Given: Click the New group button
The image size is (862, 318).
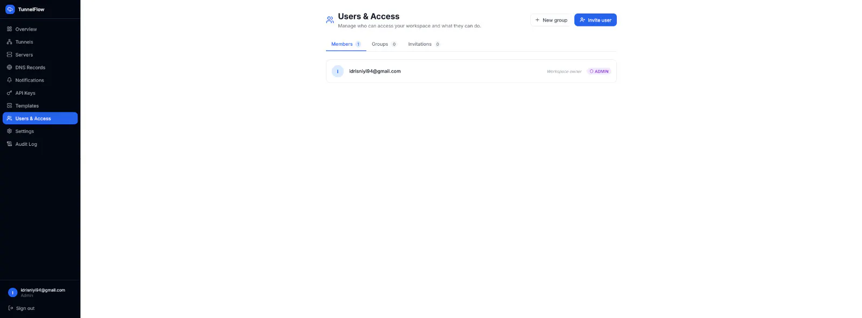Looking at the screenshot, I should pyautogui.click(x=550, y=20).
